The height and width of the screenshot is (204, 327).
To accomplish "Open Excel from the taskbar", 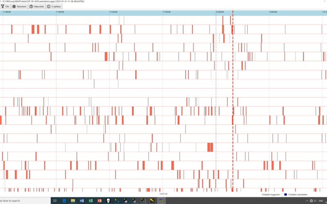I will [x=90, y=201].
